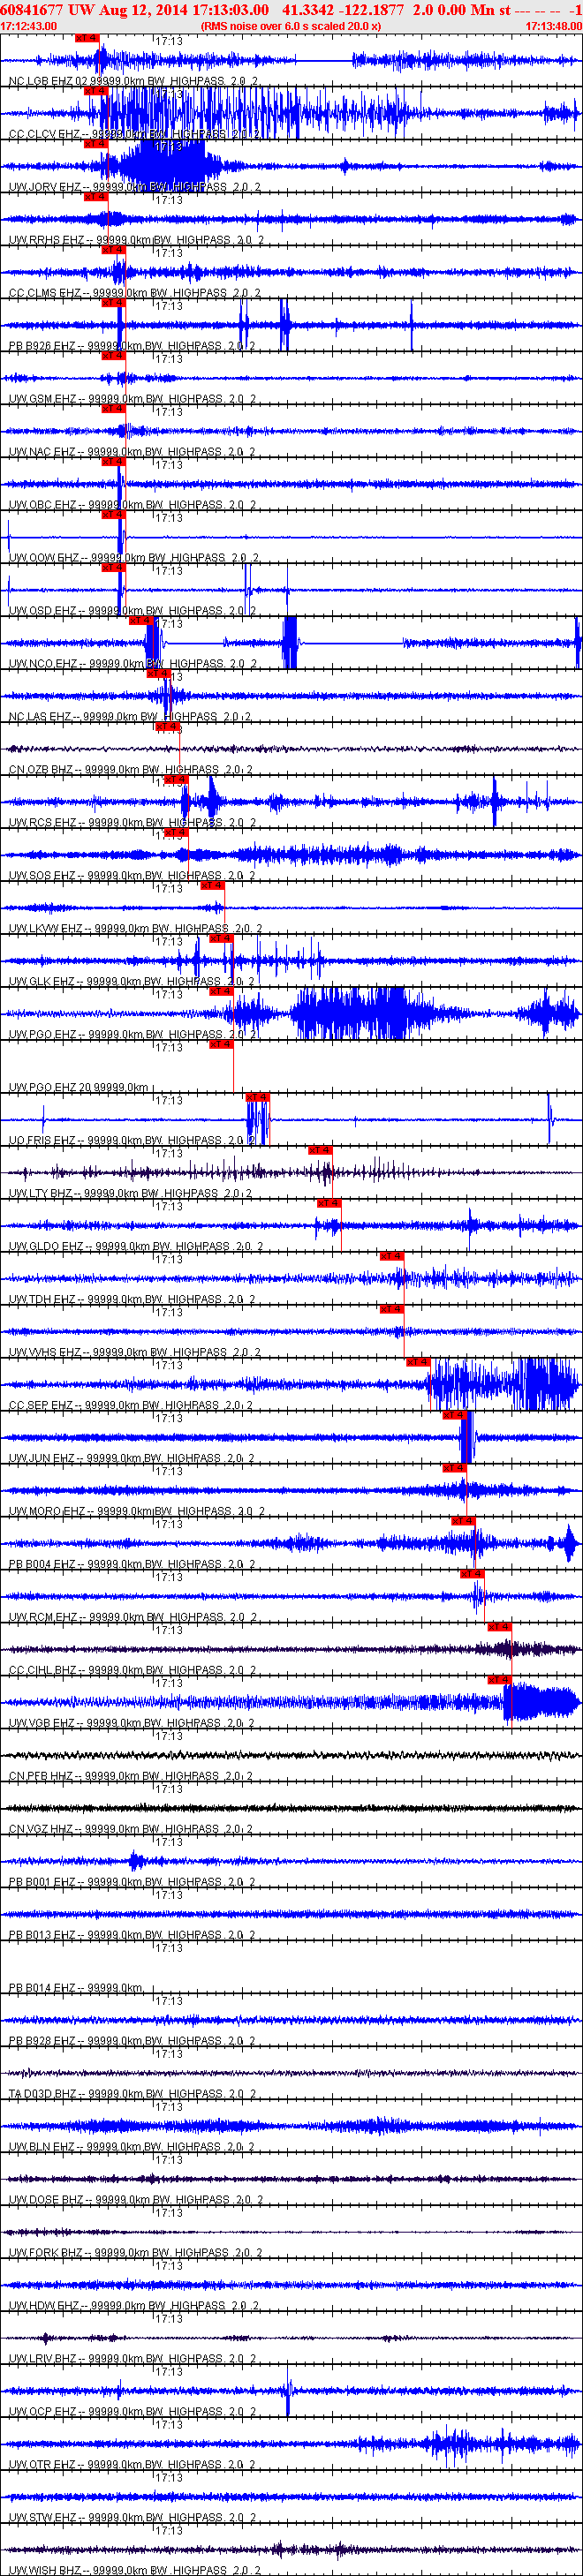Click the RMS noise scaling note
The height and width of the screenshot is (2576, 583).
coord(291,26)
